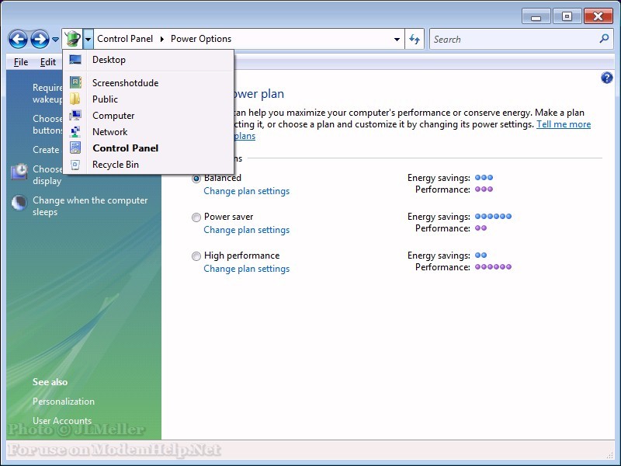Image resolution: width=621 pixels, height=466 pixels.
Task: Open the File menu
Action: click(21, 62)
